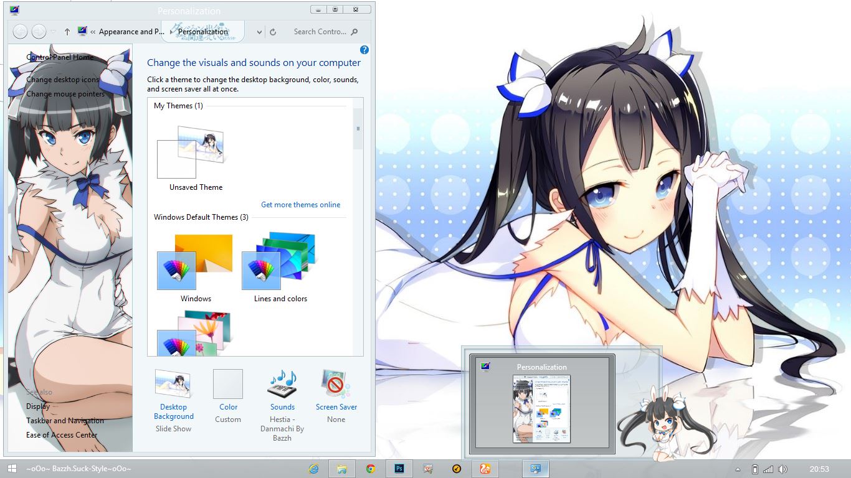Viewport: 851px width, 478px height.
Task: Open the battery status tray icon
Action: [x=754, y=469]
